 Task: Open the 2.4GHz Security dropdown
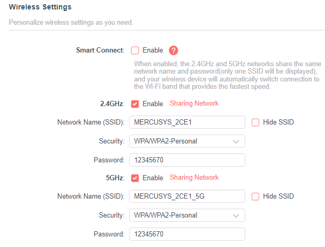[187, 141]
